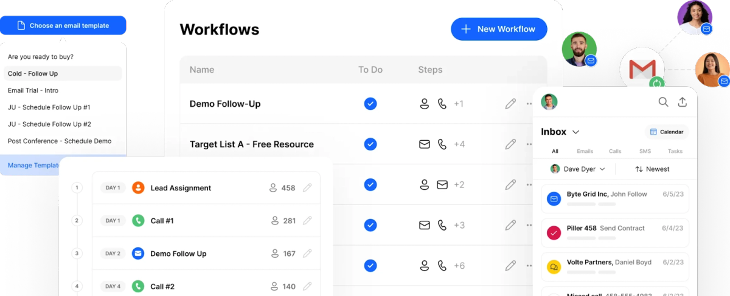Click the phone step icon for Demo Follow-Up
Screen dimensions: 730x296
coord(442,104)
